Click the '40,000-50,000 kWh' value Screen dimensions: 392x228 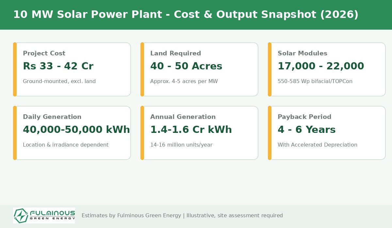[76, 130]
